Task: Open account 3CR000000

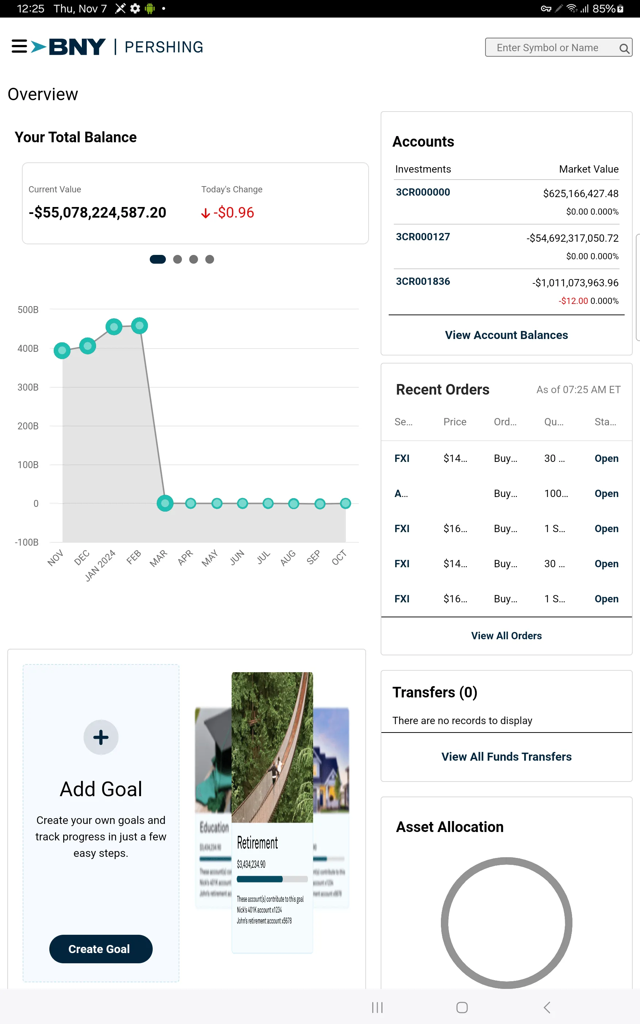Action: (422, 192)
